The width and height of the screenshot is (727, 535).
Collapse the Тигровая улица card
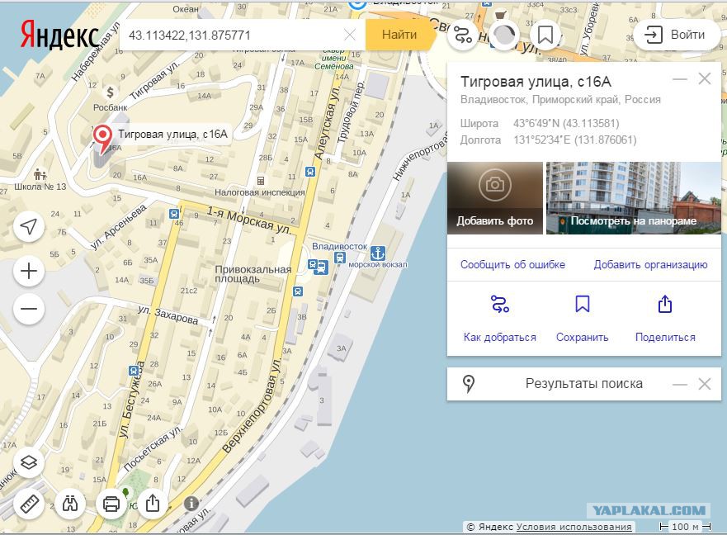[x=680, y=79]
